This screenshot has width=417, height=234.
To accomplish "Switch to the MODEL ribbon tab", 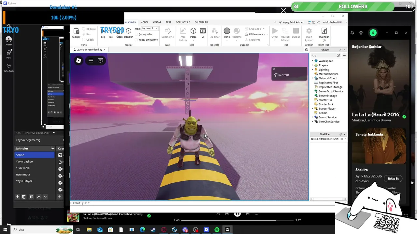I will [144, 22].
